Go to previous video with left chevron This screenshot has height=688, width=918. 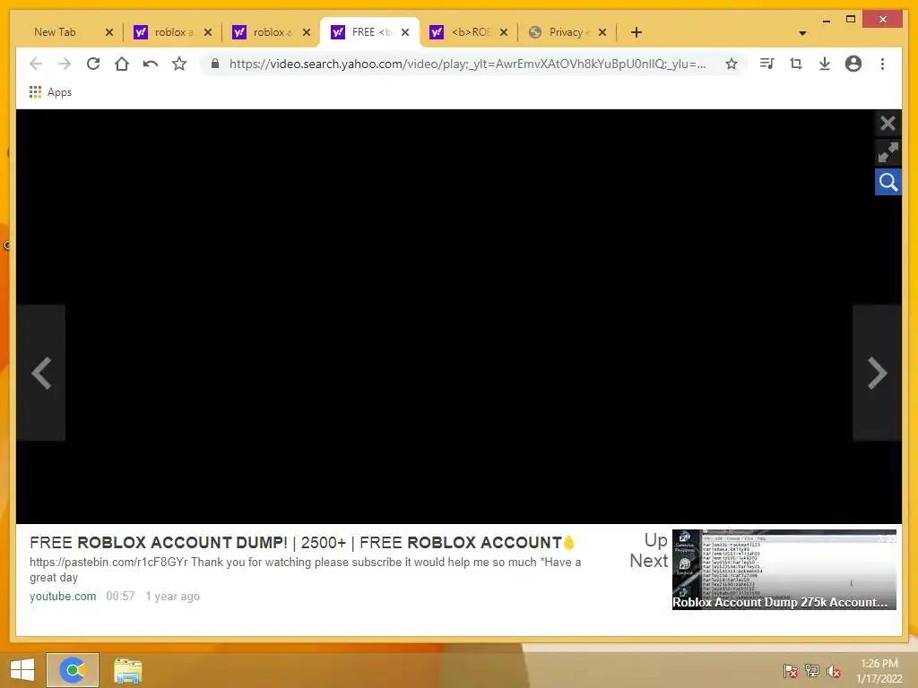coord(41,373)
